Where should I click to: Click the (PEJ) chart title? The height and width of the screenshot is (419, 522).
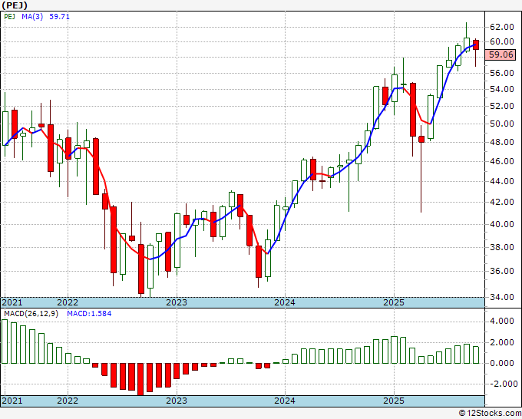click(x=14, y=5)
